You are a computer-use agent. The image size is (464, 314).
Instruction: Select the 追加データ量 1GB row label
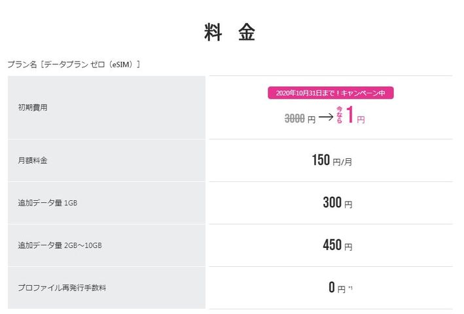48,203
